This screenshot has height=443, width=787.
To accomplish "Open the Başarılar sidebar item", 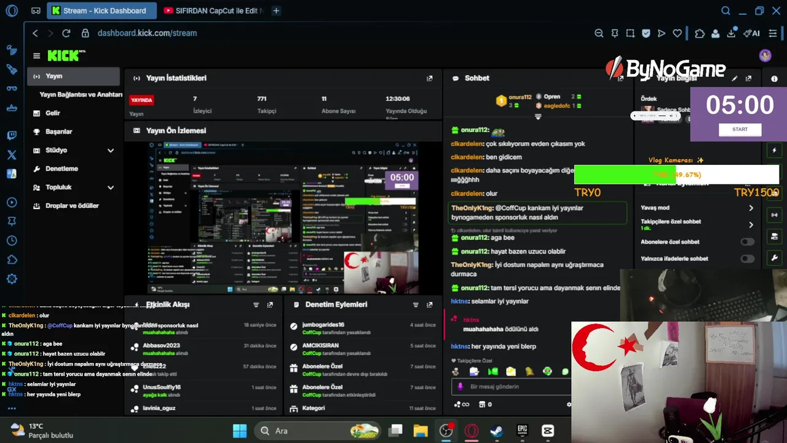I will 74,132.
